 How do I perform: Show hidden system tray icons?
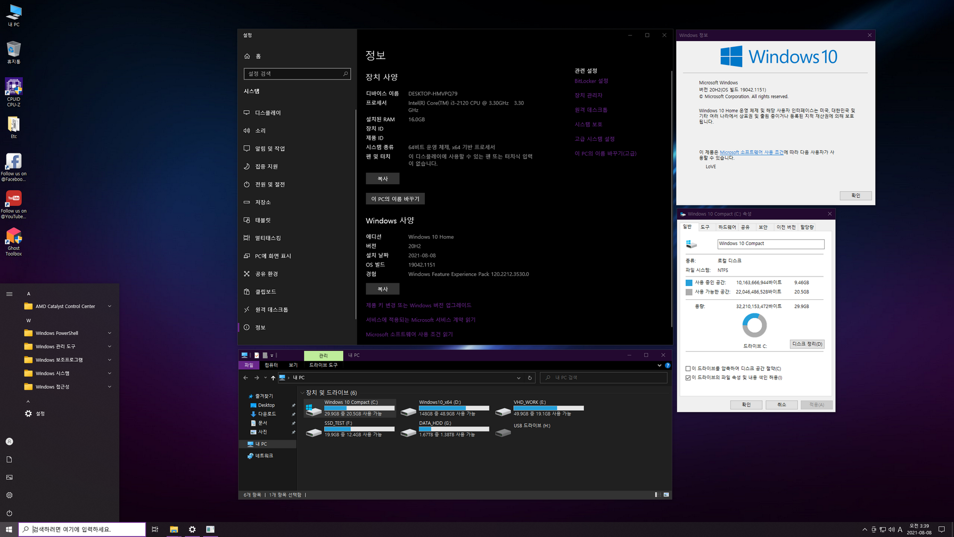(x=865, y=529)
